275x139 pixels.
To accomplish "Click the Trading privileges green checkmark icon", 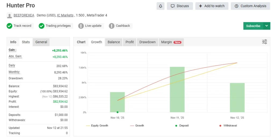I will pyautogui.click(x=42, y=26).
